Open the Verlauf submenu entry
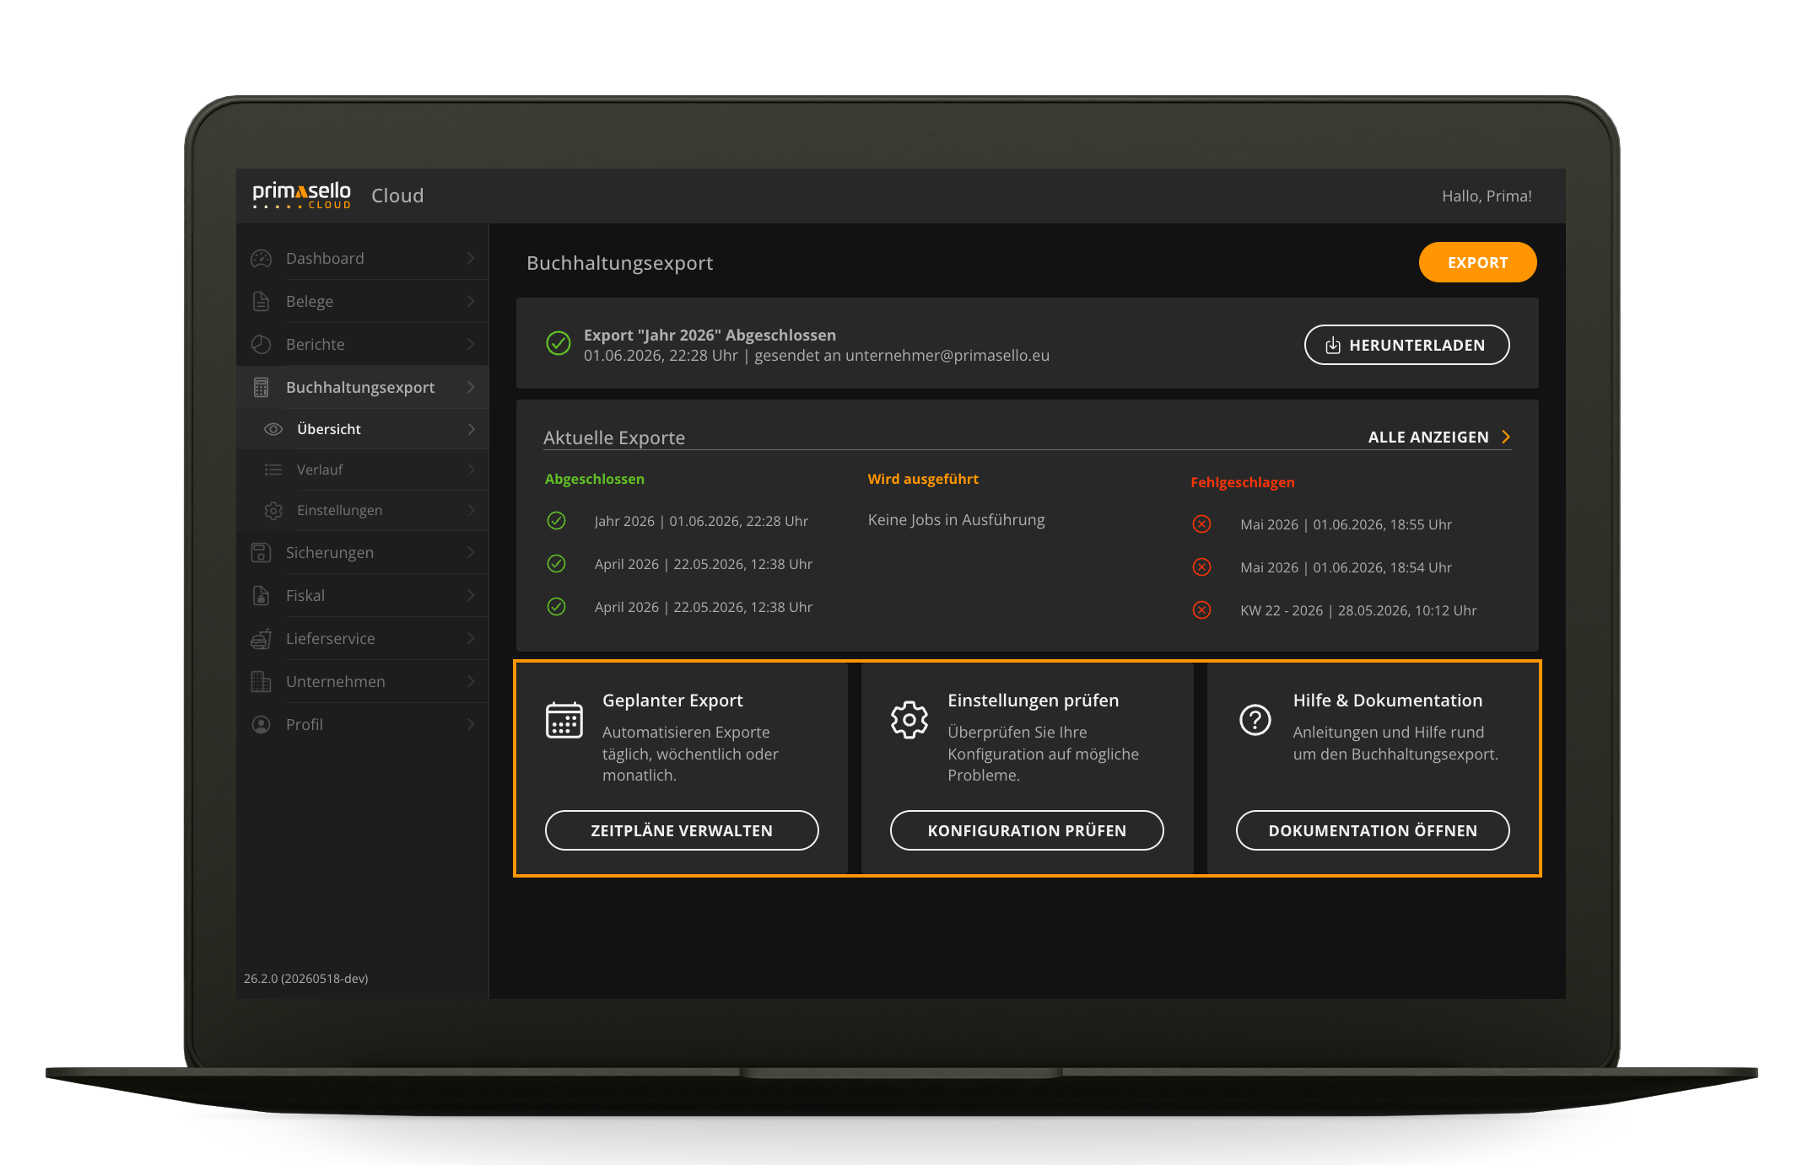1808x1165 pixels. [363, 470]
